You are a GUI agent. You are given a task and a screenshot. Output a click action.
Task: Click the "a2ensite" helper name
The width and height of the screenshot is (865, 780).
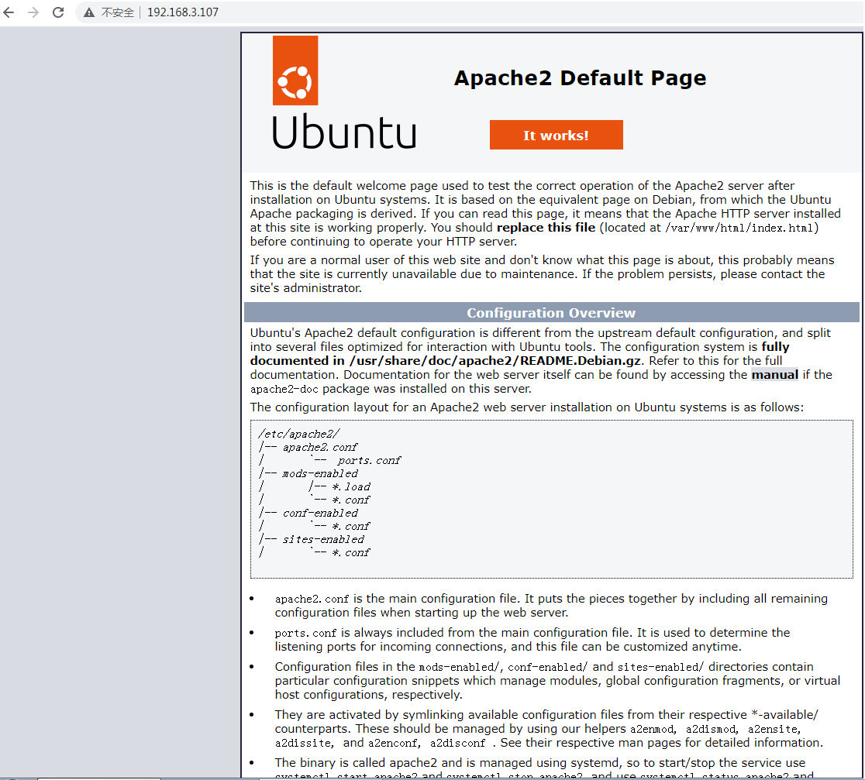(772, 730)
